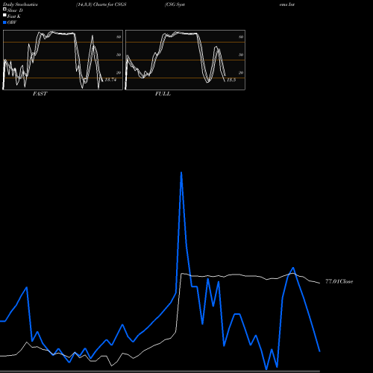Image resolution: width=373 pixels, height=373 pixels.
Task: Click the 80 level label in FULL chart
Action: click(x=241, y=37)
